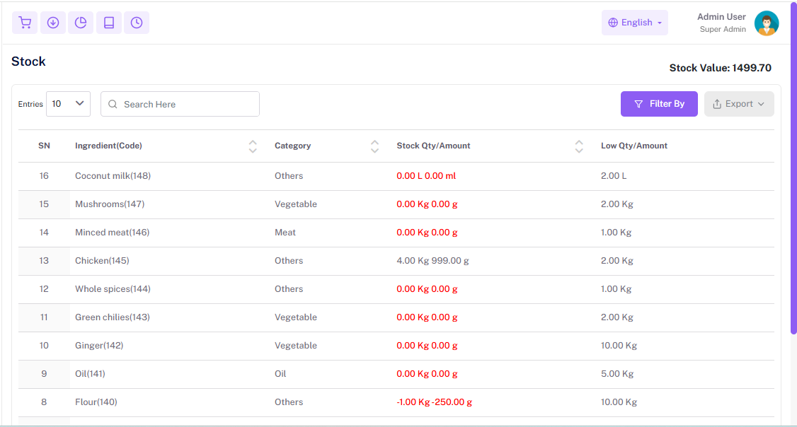Click the shopping cart icon in top toolbar
This screenshot has height=427, width=797.
tap(25, 23)
